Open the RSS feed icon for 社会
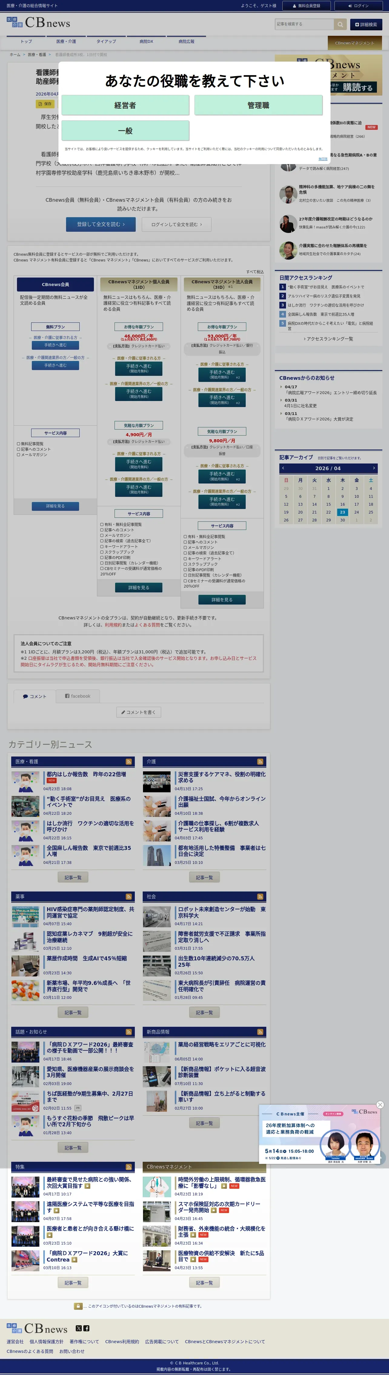The image size is (389, 1375). pyautogui.click(x=260, y=897)
